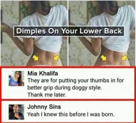Image resolution: width=136 pixels, height=123 pixels.
Task: Click the down-right yellow arrow in right photo
Action: (x=104, y=58)
